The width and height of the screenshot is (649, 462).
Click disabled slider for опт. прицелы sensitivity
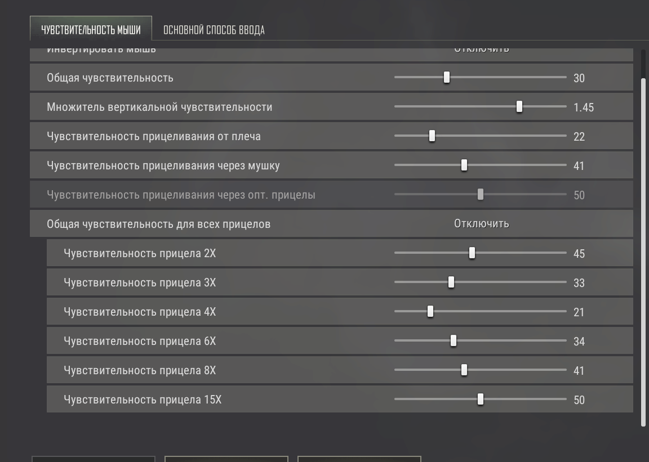pyautogui.click(x=480, y=194)
